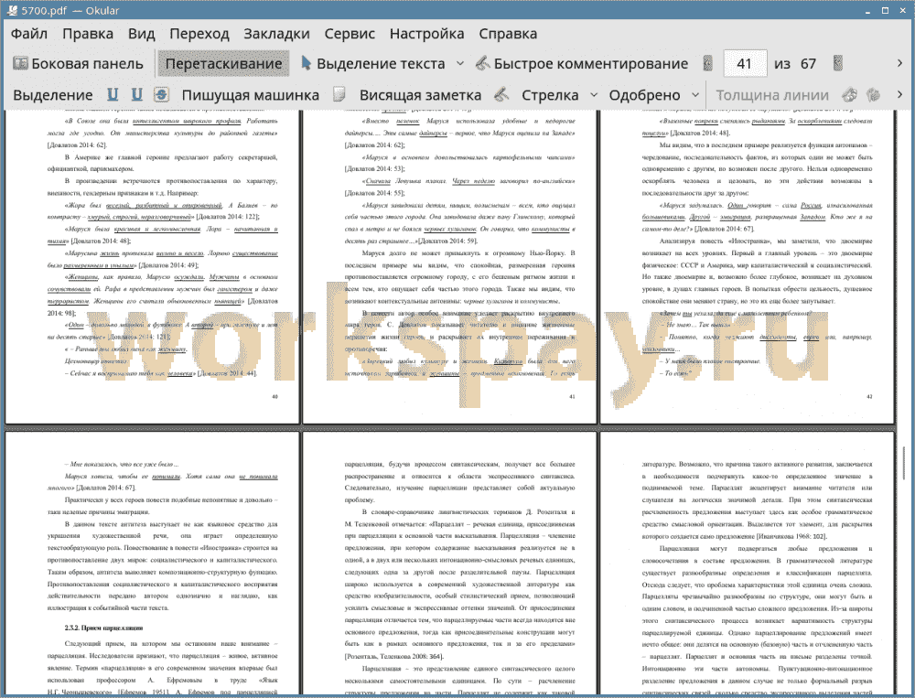Click the page starting 'литературе. Возможно, что причина'
This screenshot has height=698, width=915.
747,564
